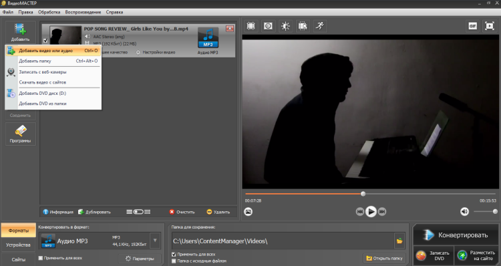Image resolution: width=501 pixels, height=266 pixels.
Task: Click the volume slider handle
Action: [495, 211]
